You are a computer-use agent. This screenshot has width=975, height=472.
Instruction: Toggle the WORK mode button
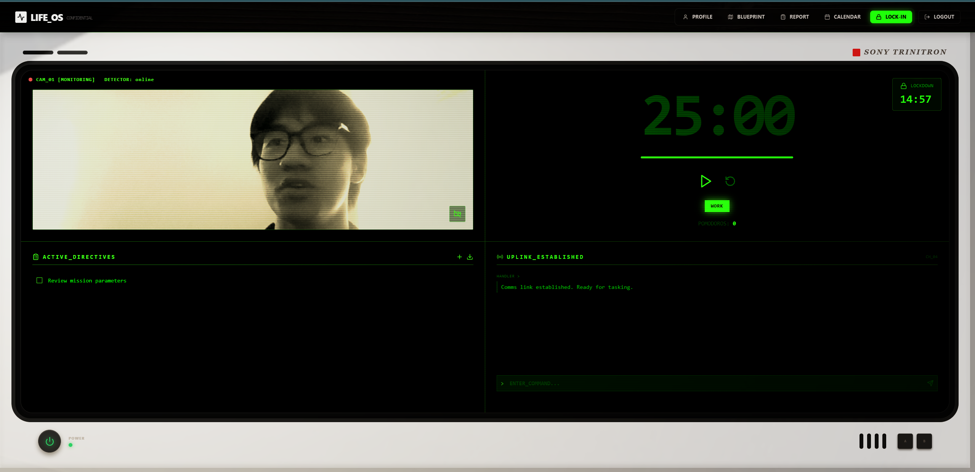[x=717, y=206]
